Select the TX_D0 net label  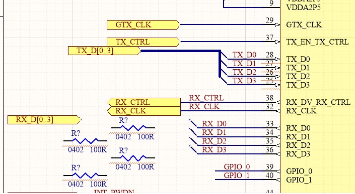(244, 55)
